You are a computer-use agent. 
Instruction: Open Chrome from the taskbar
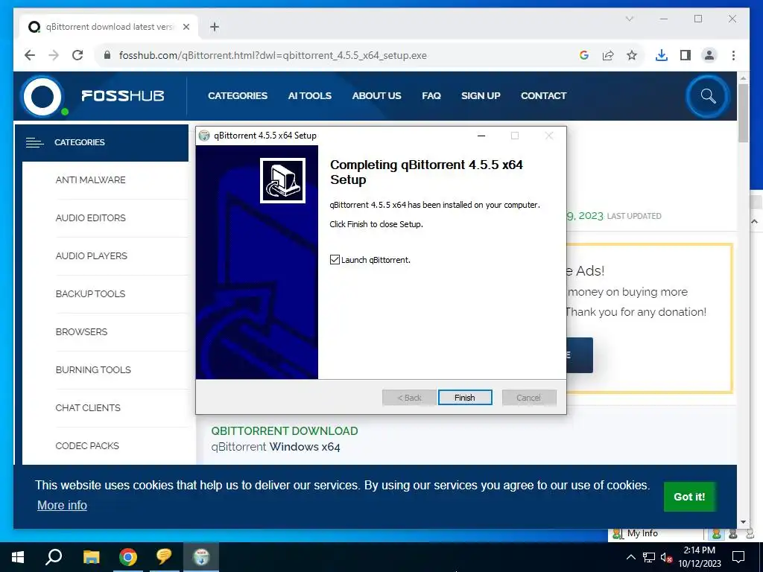click(x=128, y=557)
